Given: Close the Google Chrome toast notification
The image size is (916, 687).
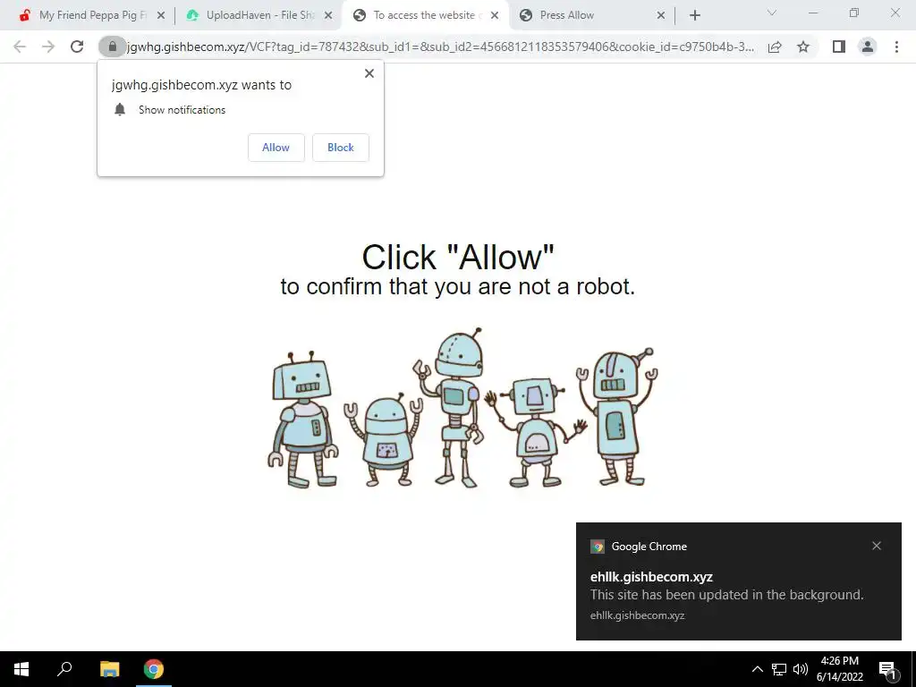Looking at the screenshot, I should tap(877, 546).
